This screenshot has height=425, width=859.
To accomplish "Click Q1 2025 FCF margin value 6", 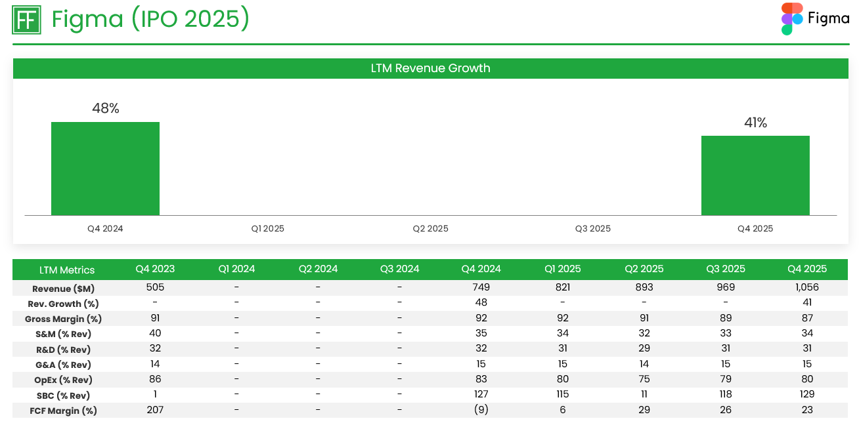I will pyautogui.click(x=563, y=409).
